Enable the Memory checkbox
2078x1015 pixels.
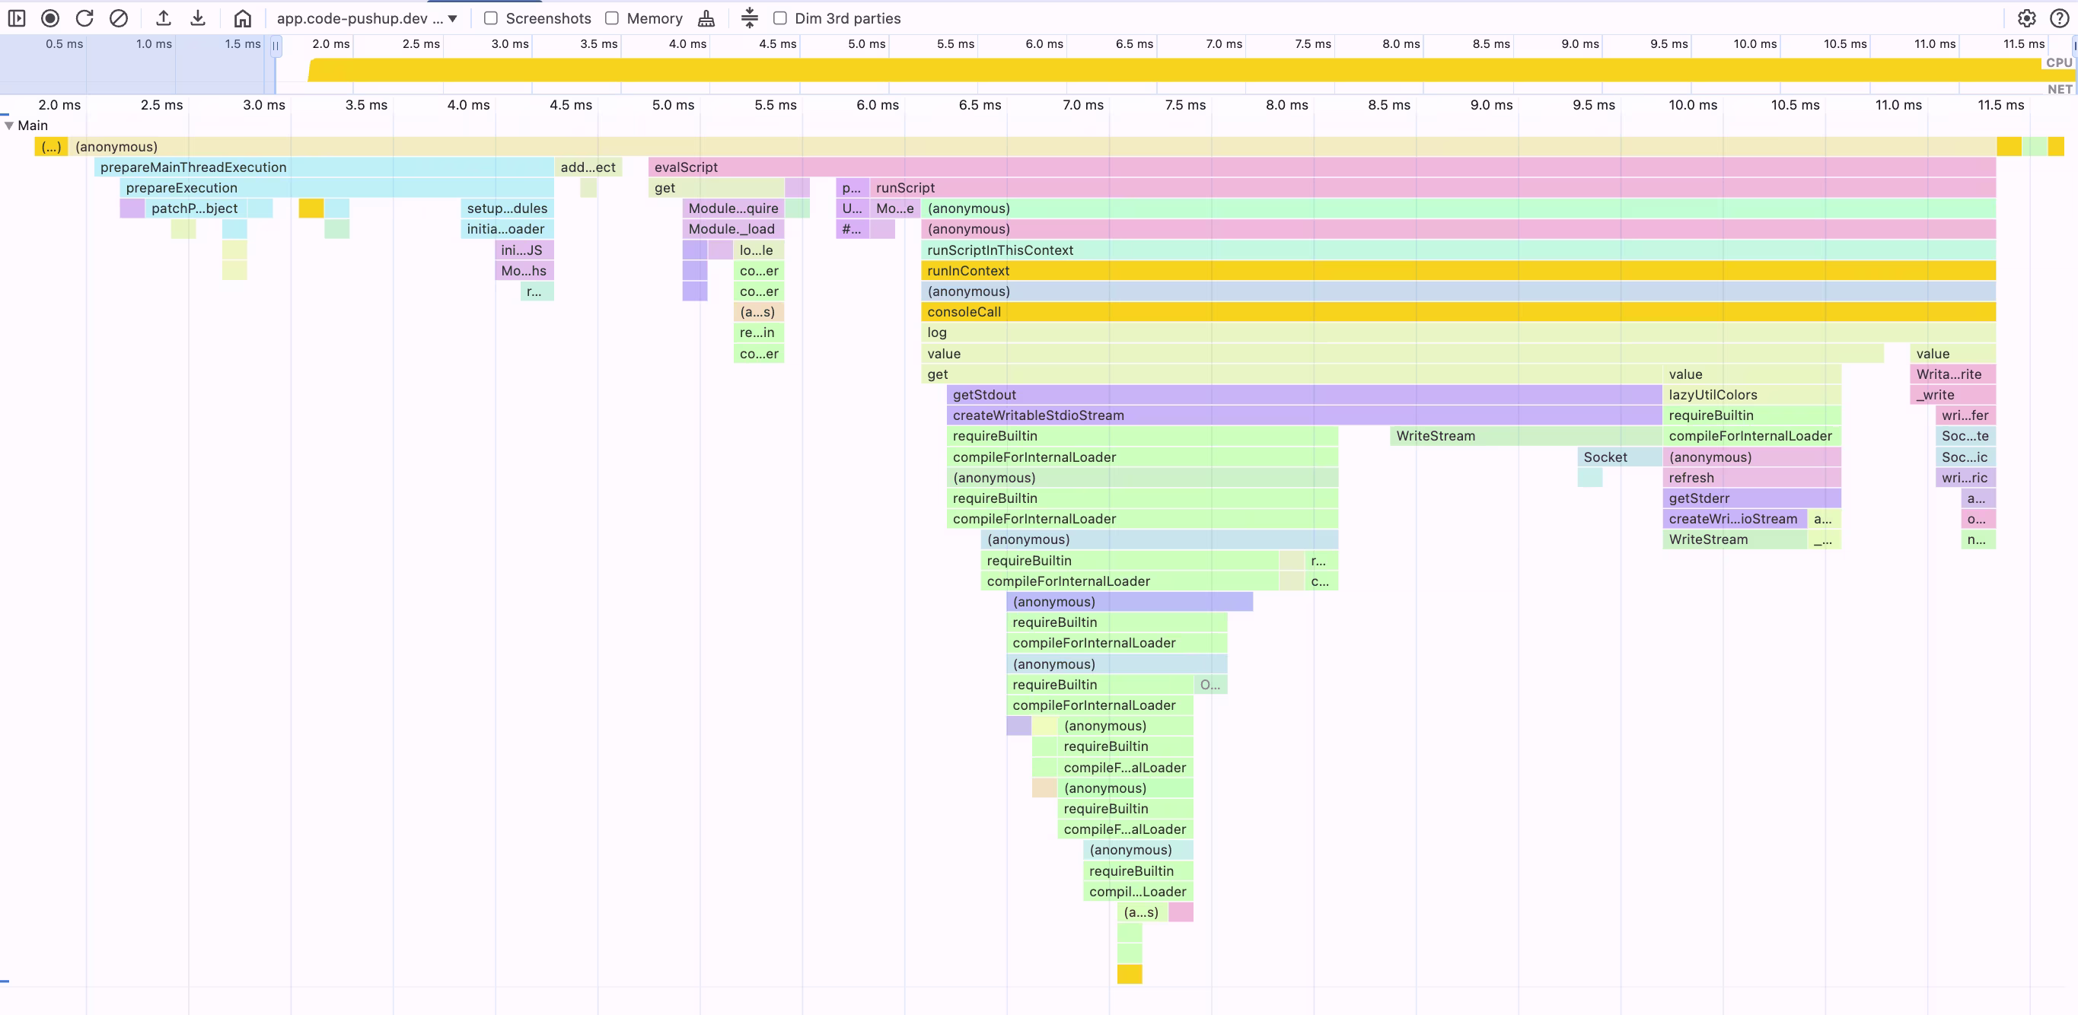tap(611, 17)
